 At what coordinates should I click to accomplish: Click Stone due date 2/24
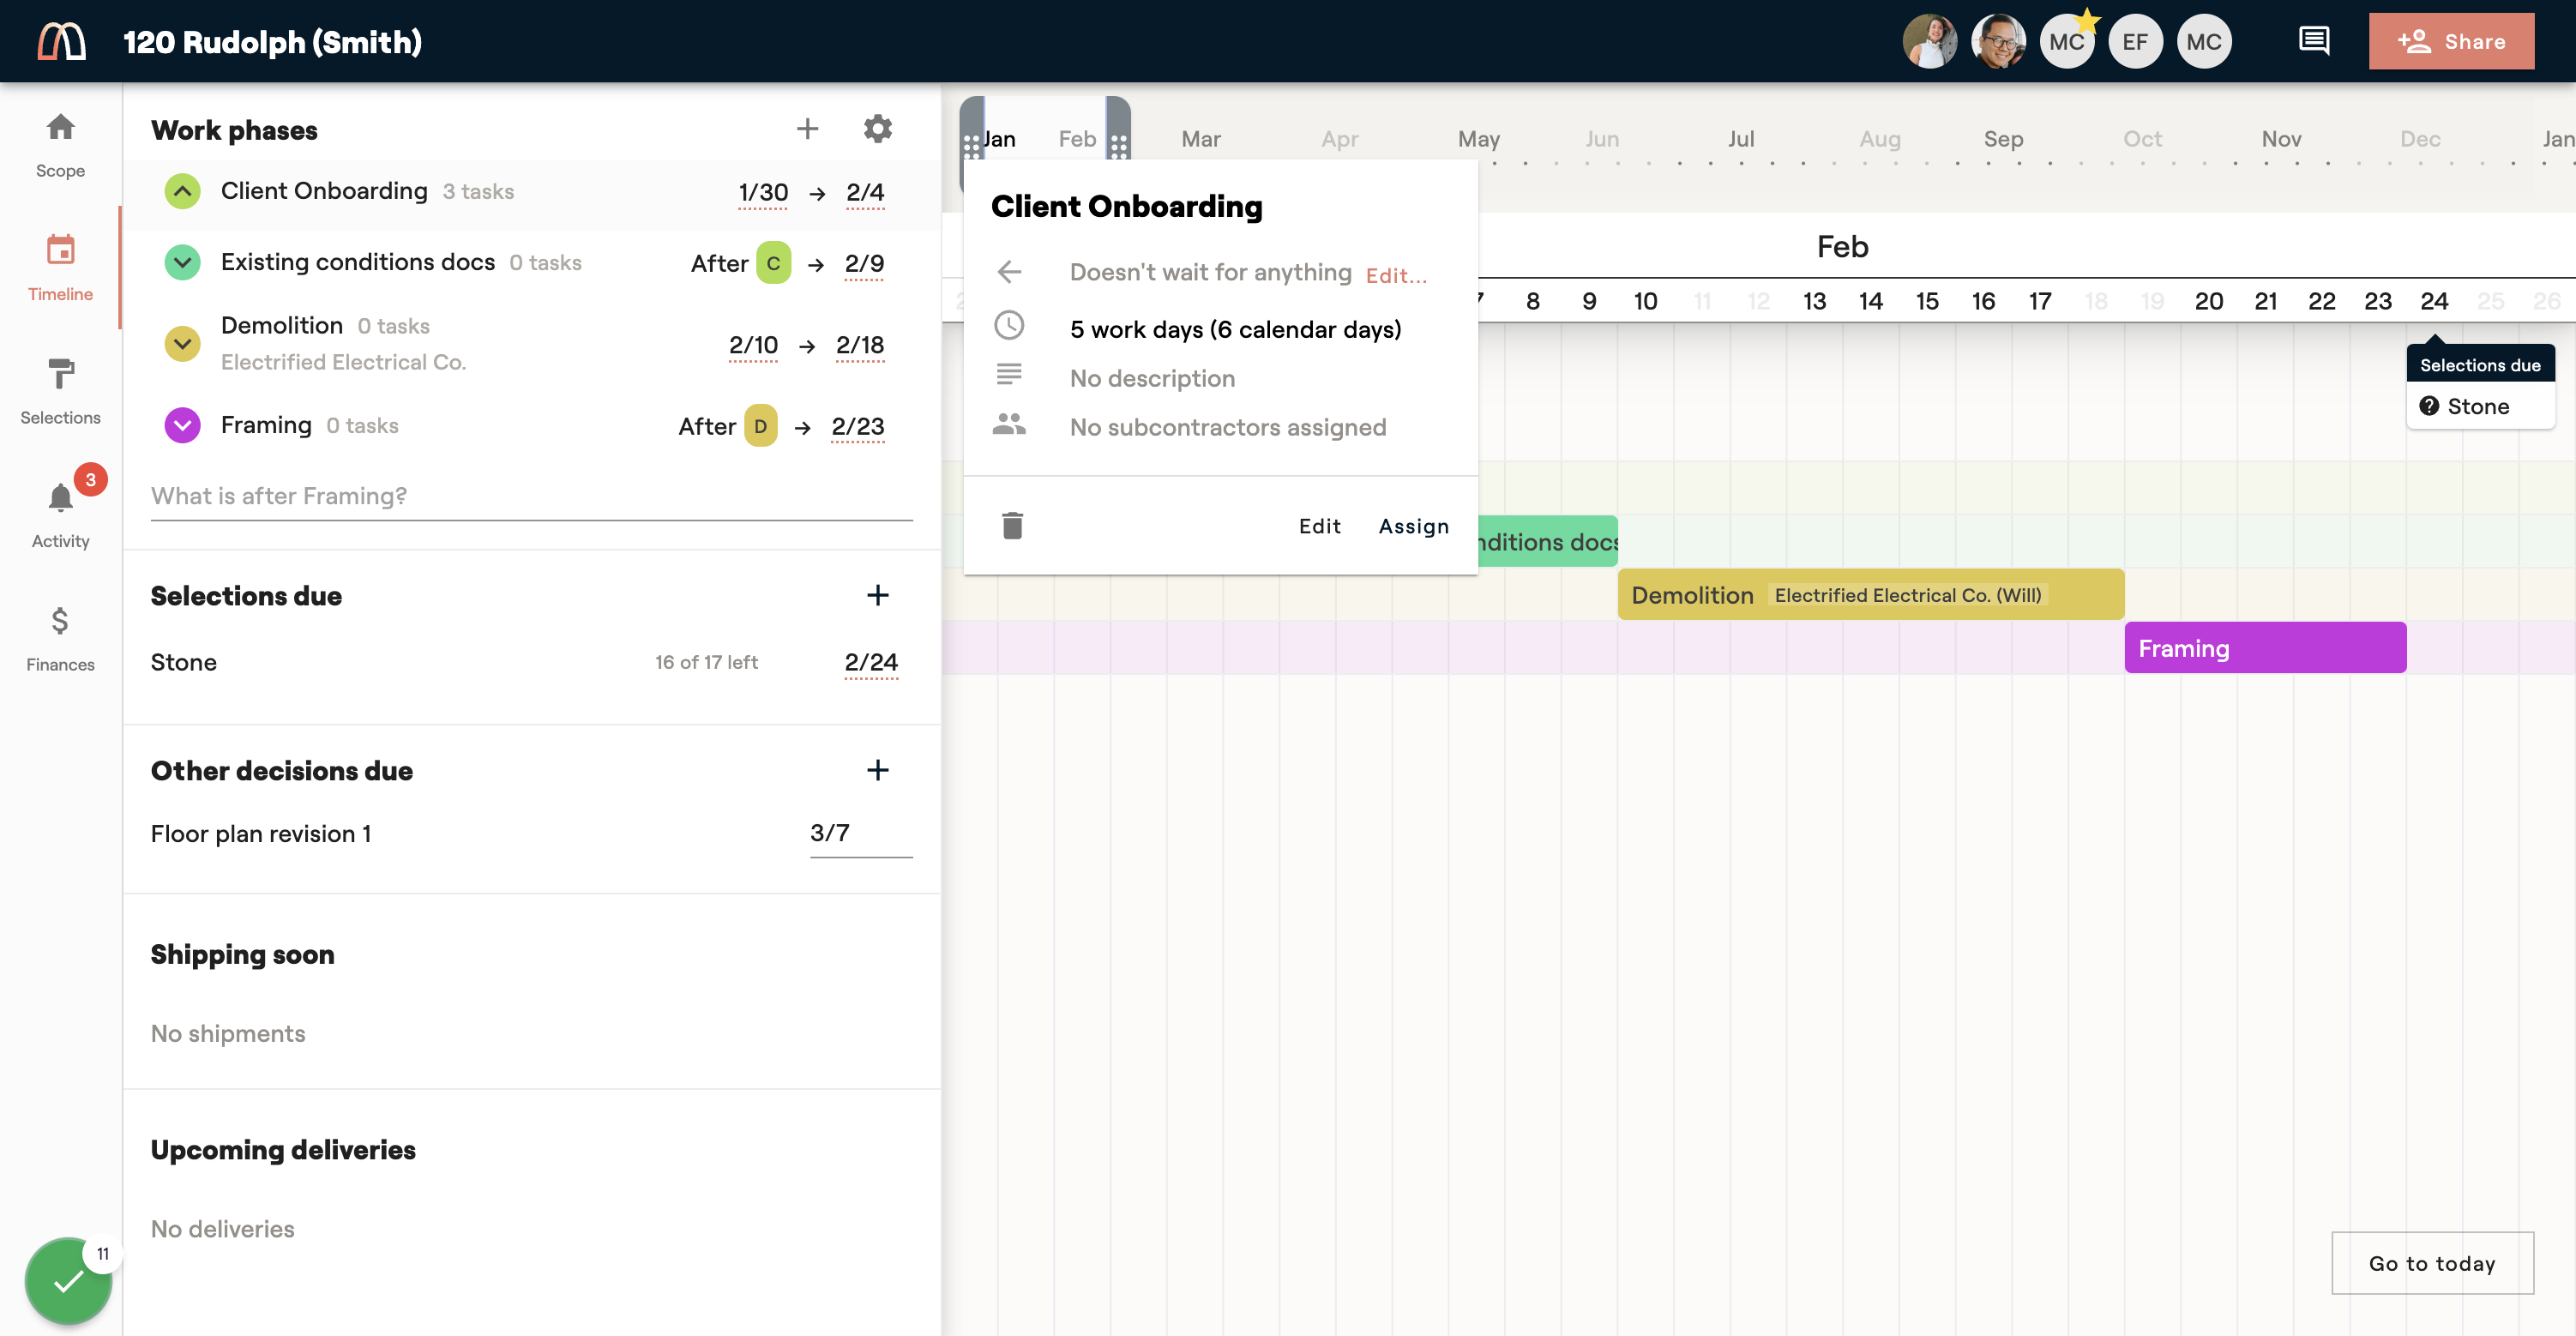(870, 662)
